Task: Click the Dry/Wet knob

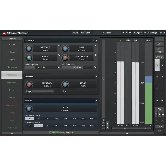Action: coord(29,49)
